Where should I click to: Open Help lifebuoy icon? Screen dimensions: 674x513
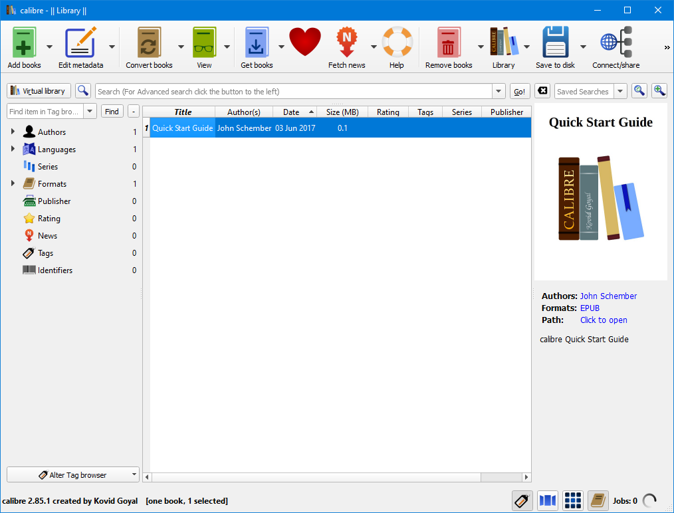pos(397,42)
